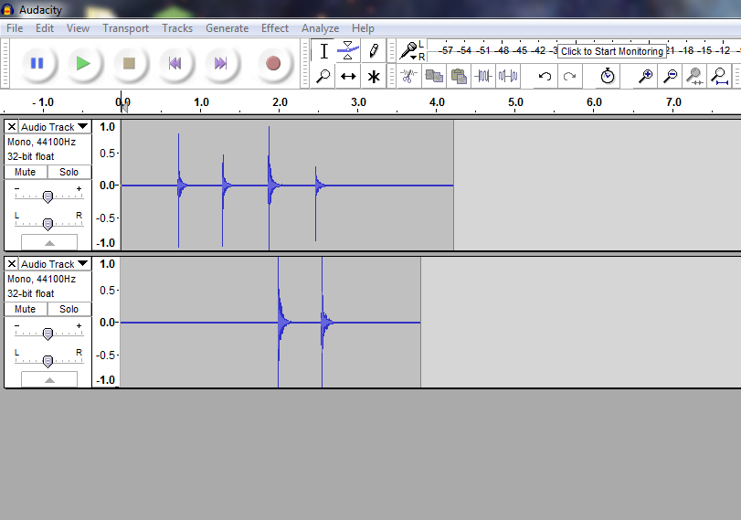Select the Envelope tool
This screenshot has width=741, height=520.
[x=348, y=51]
